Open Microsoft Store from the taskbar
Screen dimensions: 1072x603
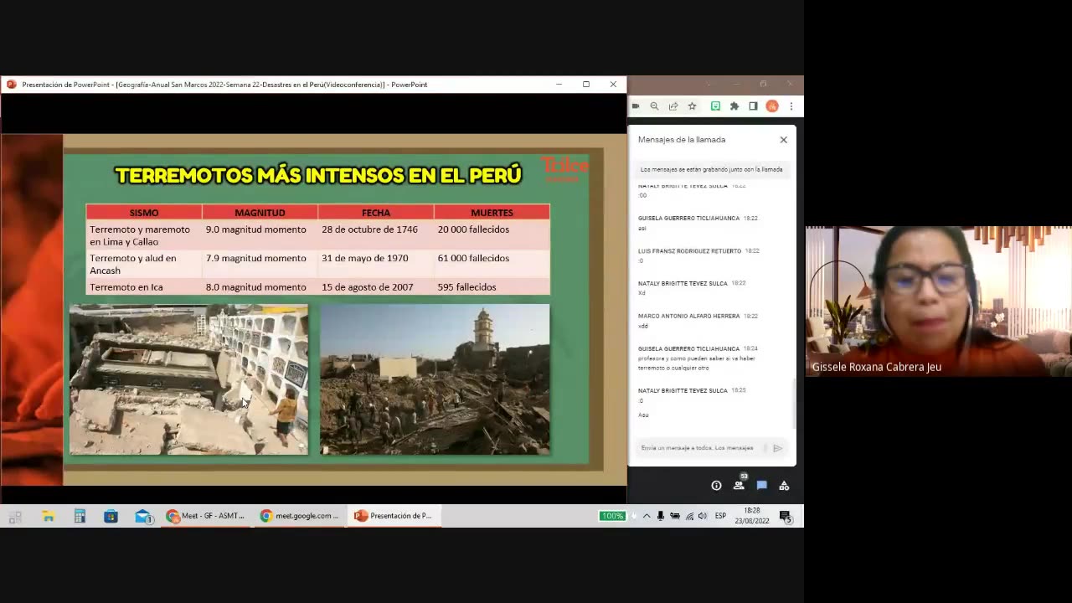(111, 516)
